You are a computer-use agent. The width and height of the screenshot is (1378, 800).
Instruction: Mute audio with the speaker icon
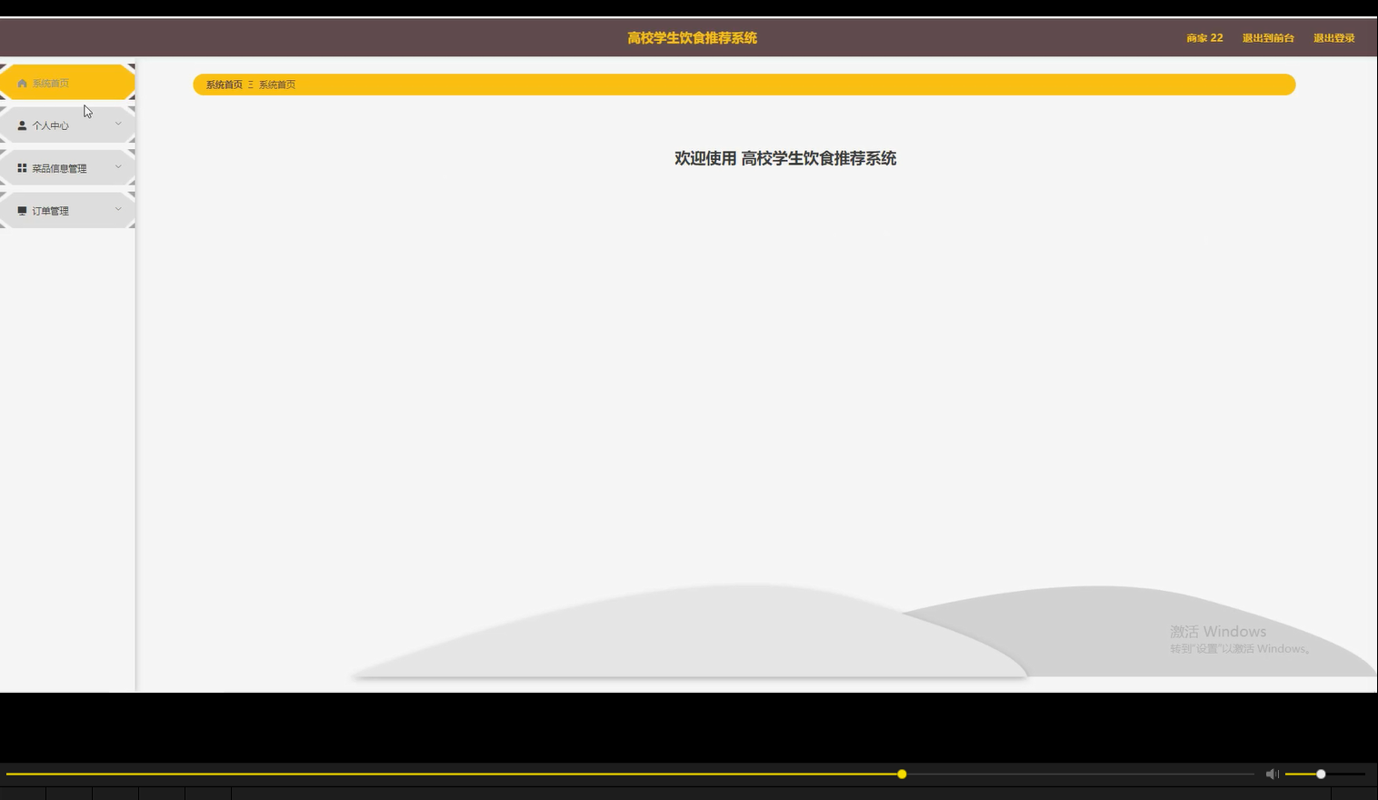tap(1272, 774)
